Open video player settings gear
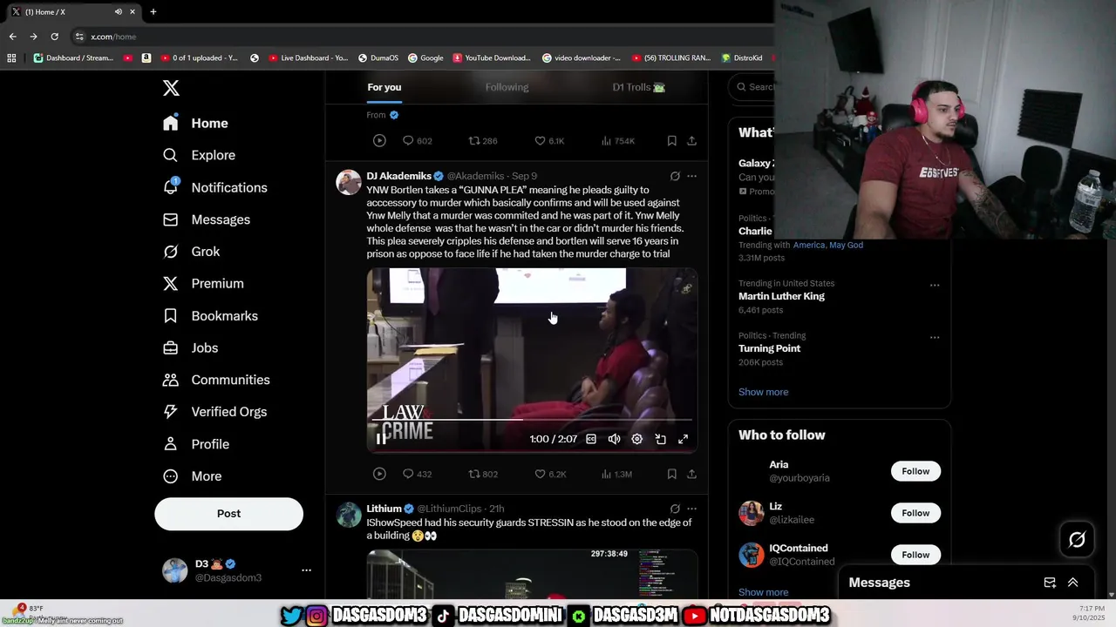 [x=637, y=439]
